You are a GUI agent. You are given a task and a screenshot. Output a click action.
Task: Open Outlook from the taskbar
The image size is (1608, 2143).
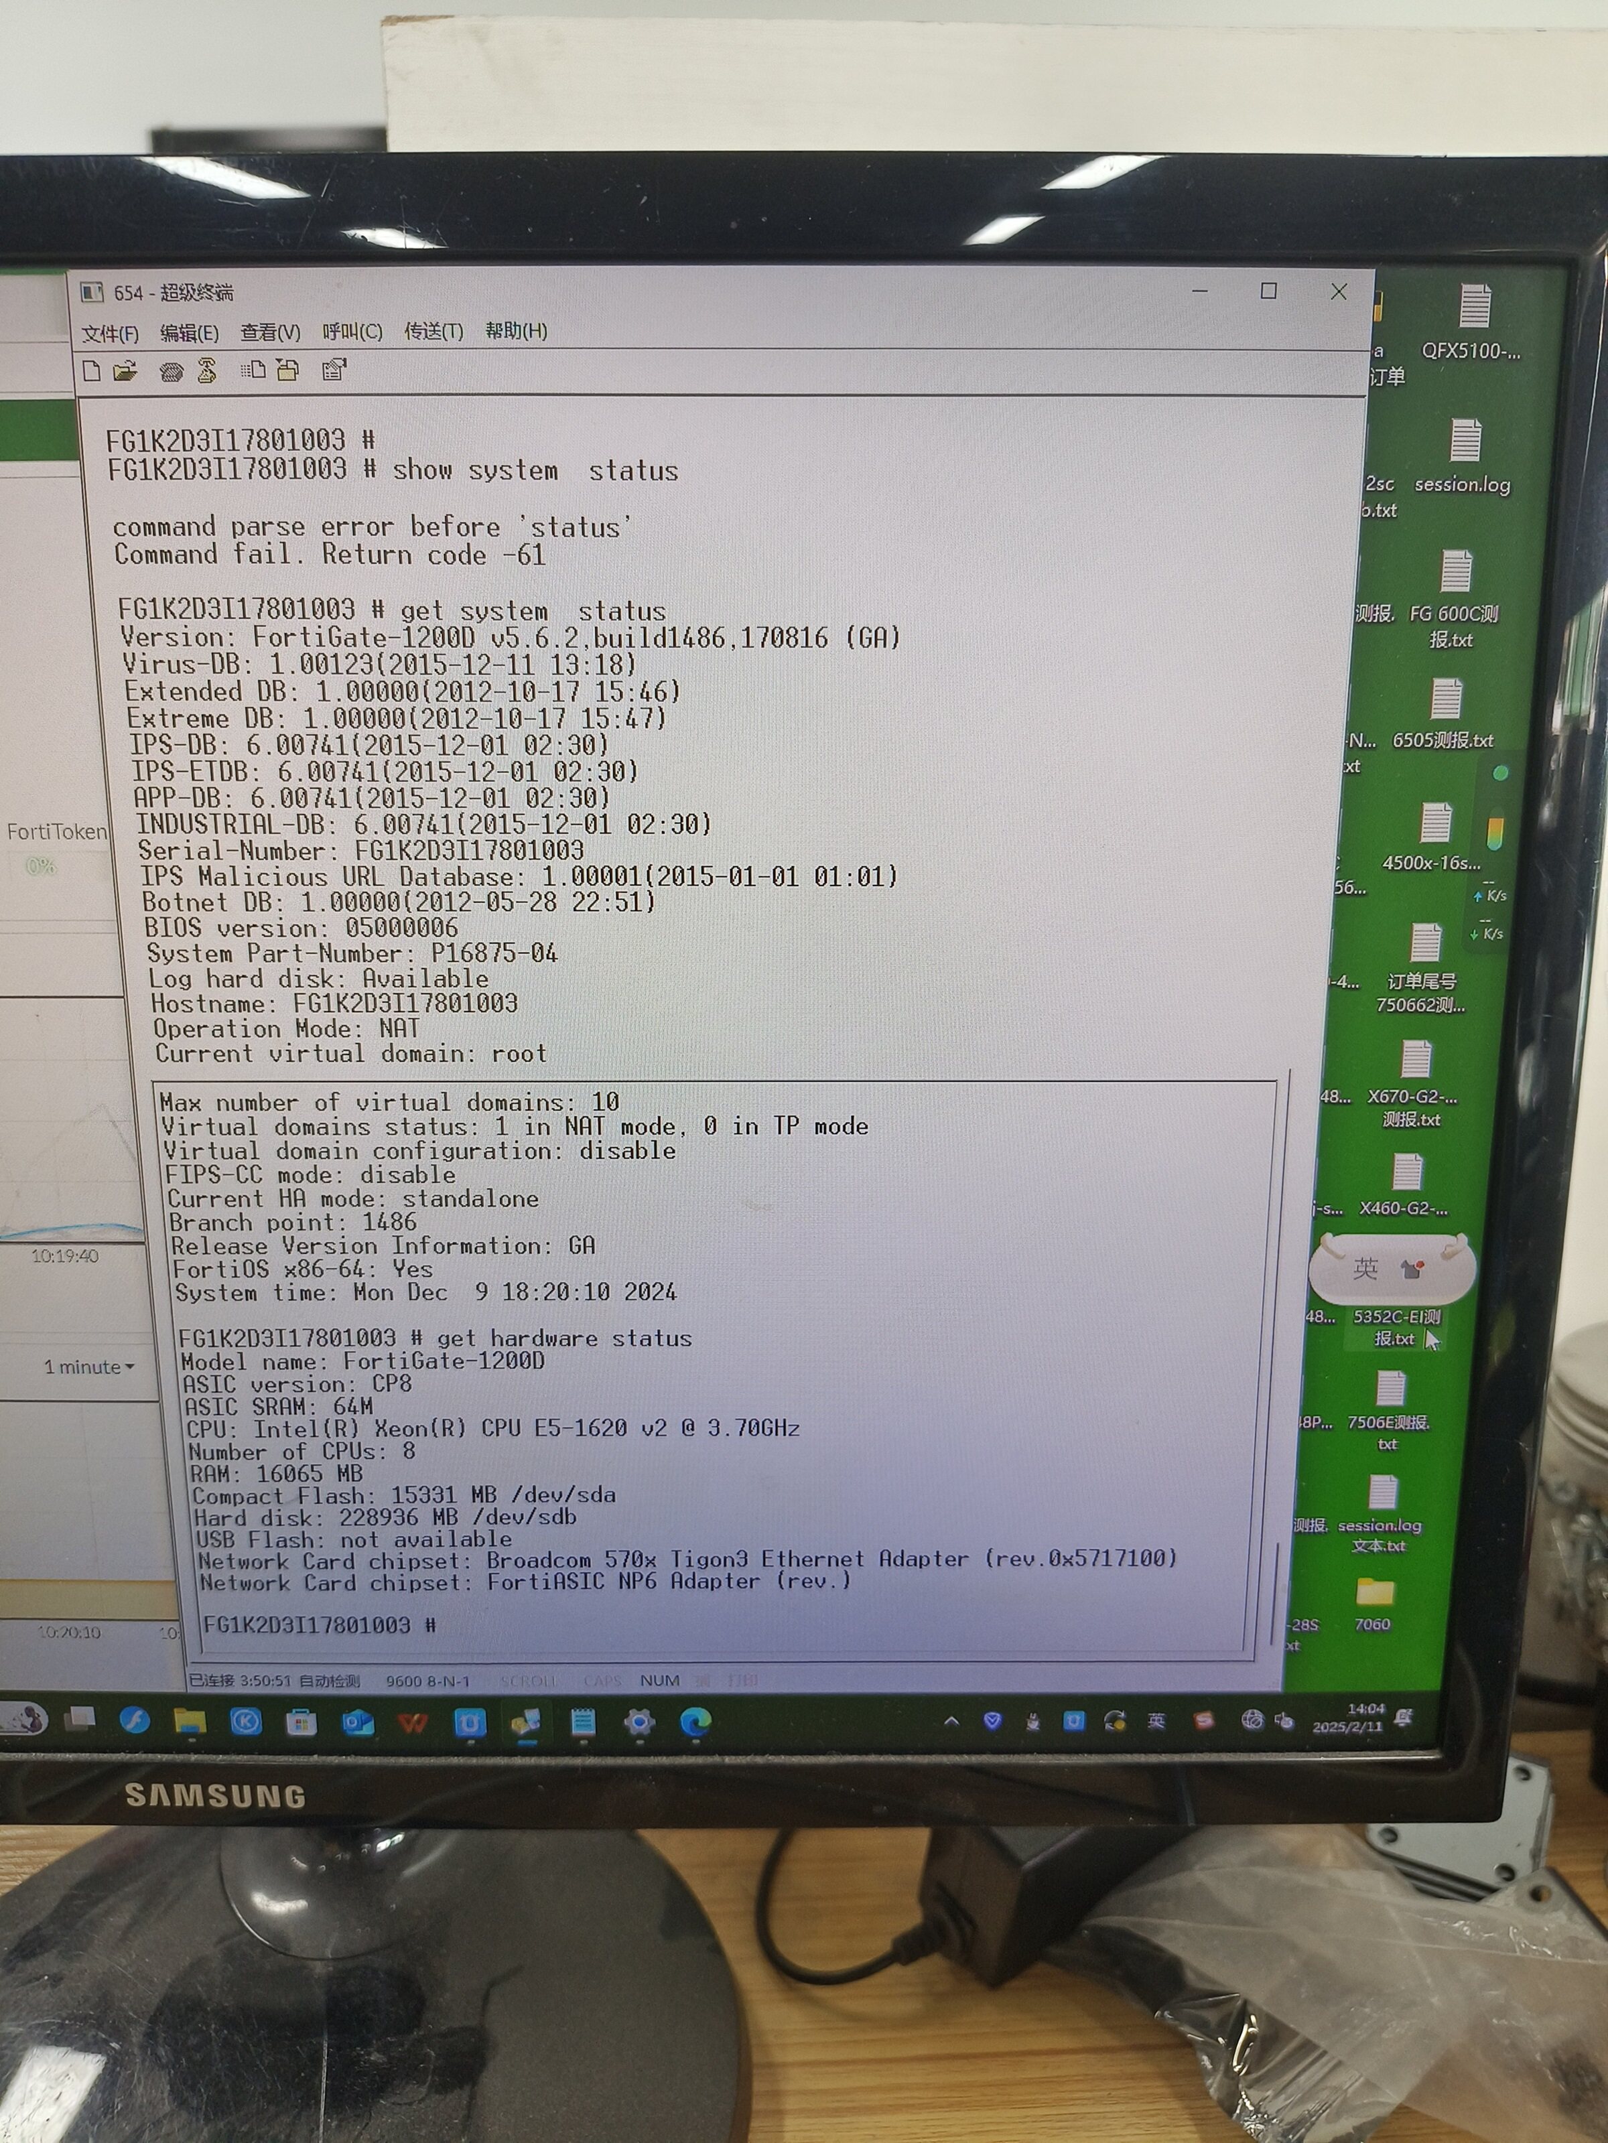click(357, 1722)
